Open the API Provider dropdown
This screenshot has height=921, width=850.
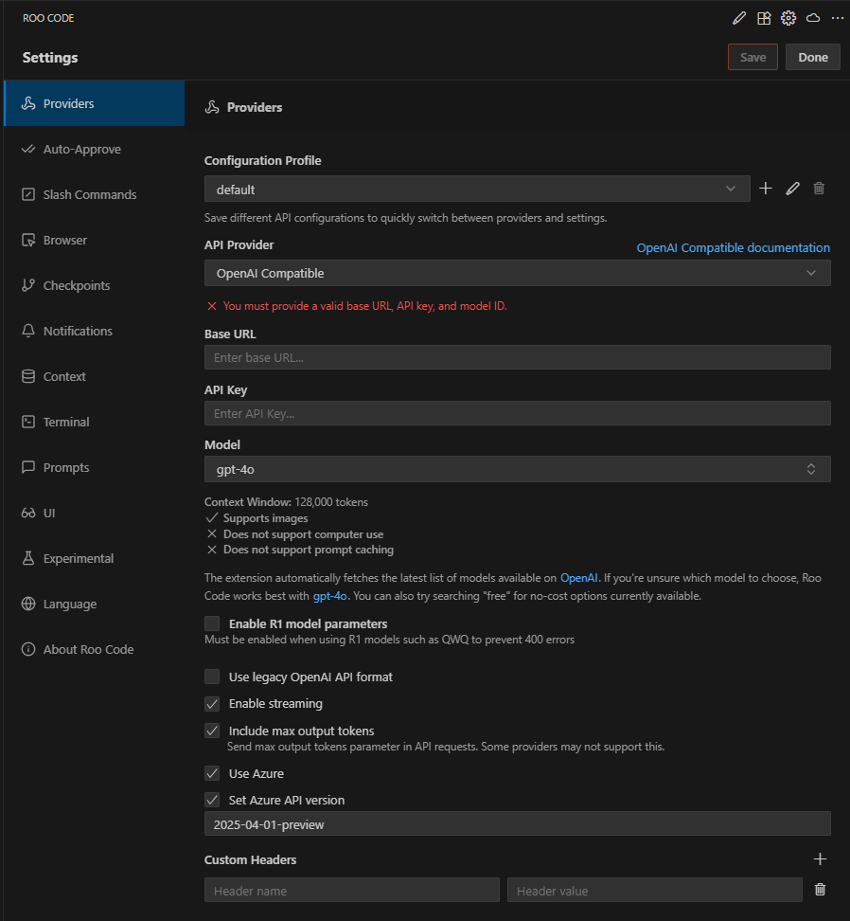(x=517, y=273)
